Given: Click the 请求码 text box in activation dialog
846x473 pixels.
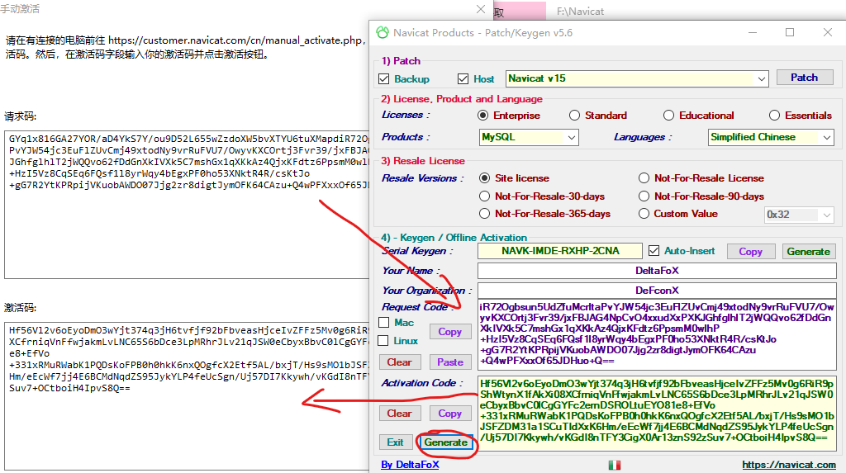Looking at the screenshot, I should (187, 205).
